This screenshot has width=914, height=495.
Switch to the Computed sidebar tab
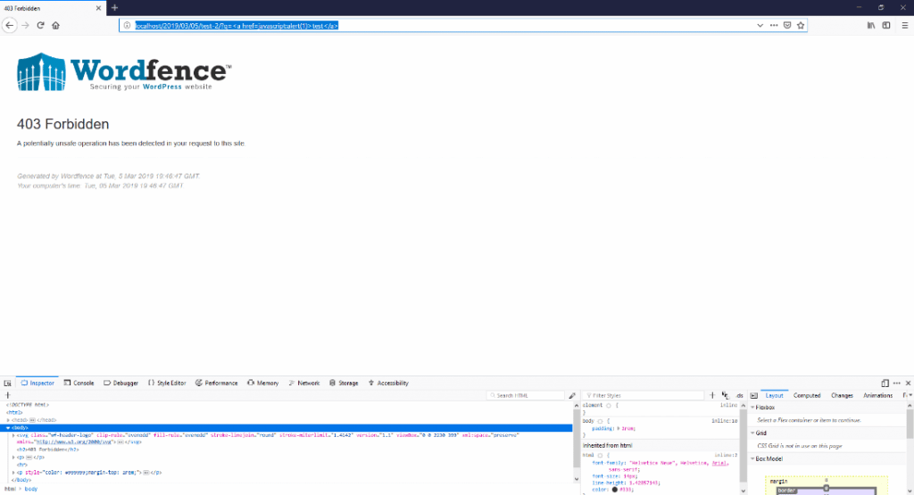807,395
